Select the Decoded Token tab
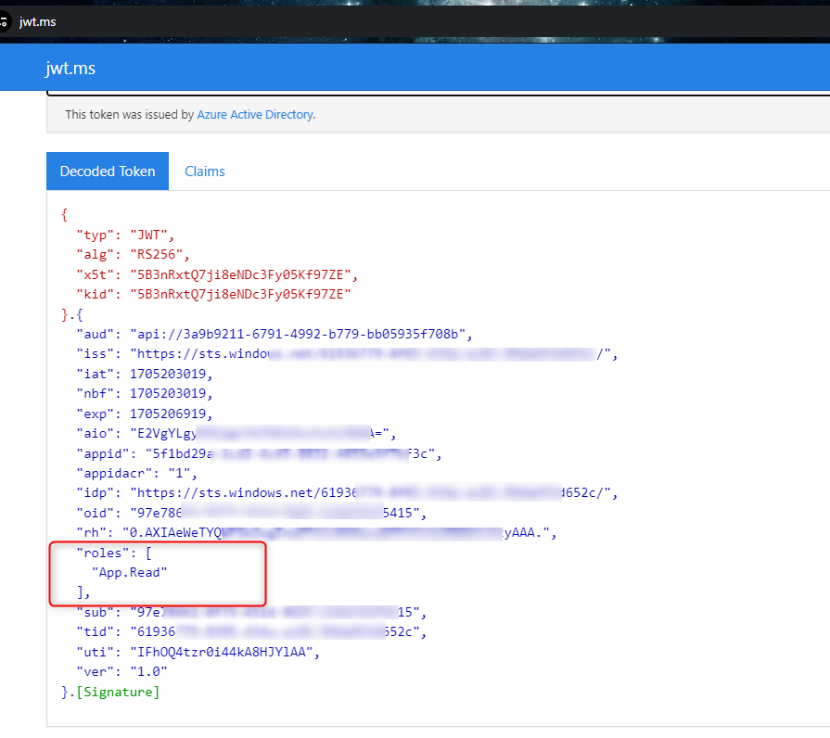Image resolution: width=830 pixels, height=738 pixels. [107, 172]
